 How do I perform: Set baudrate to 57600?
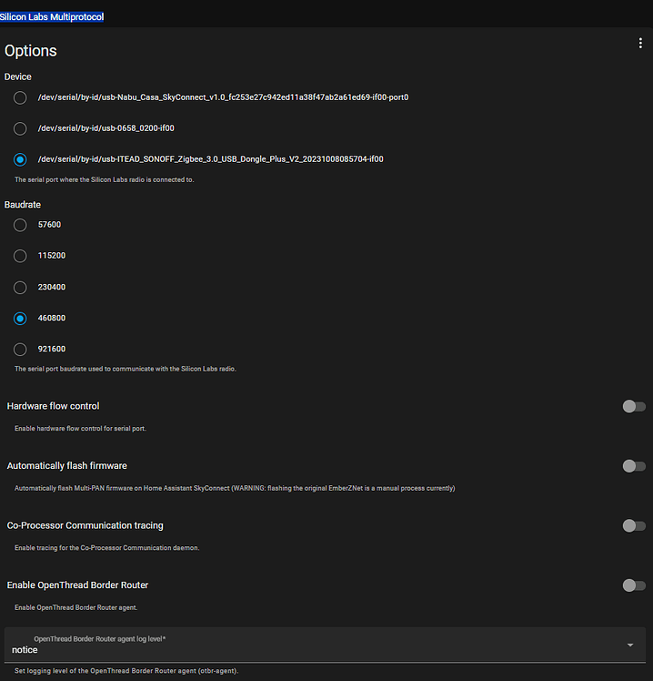point(20,225)
